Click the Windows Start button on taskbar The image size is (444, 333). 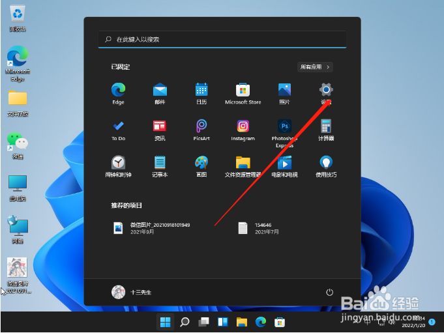165,322
